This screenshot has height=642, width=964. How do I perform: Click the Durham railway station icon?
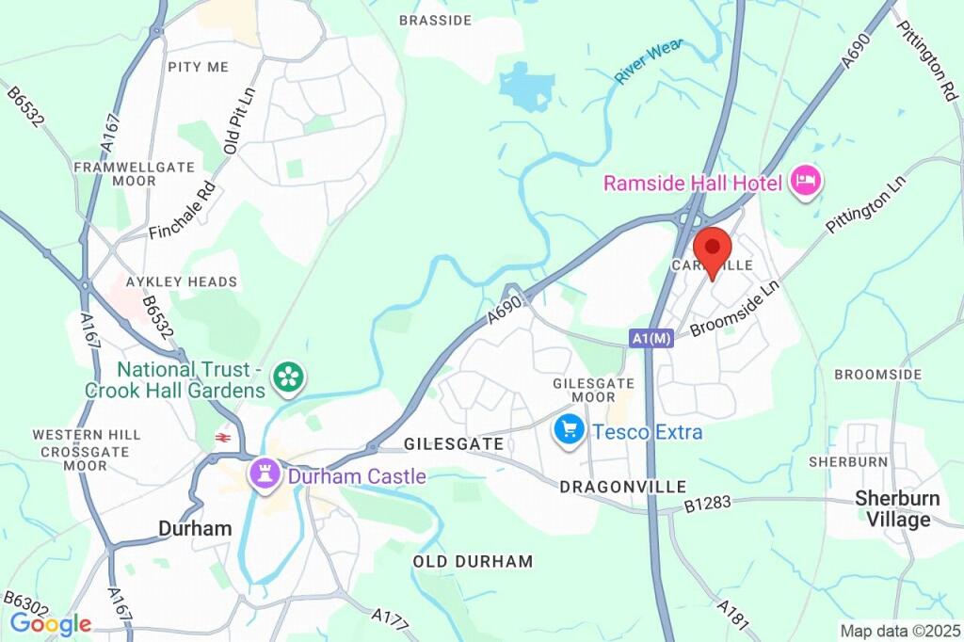(220, 437)
